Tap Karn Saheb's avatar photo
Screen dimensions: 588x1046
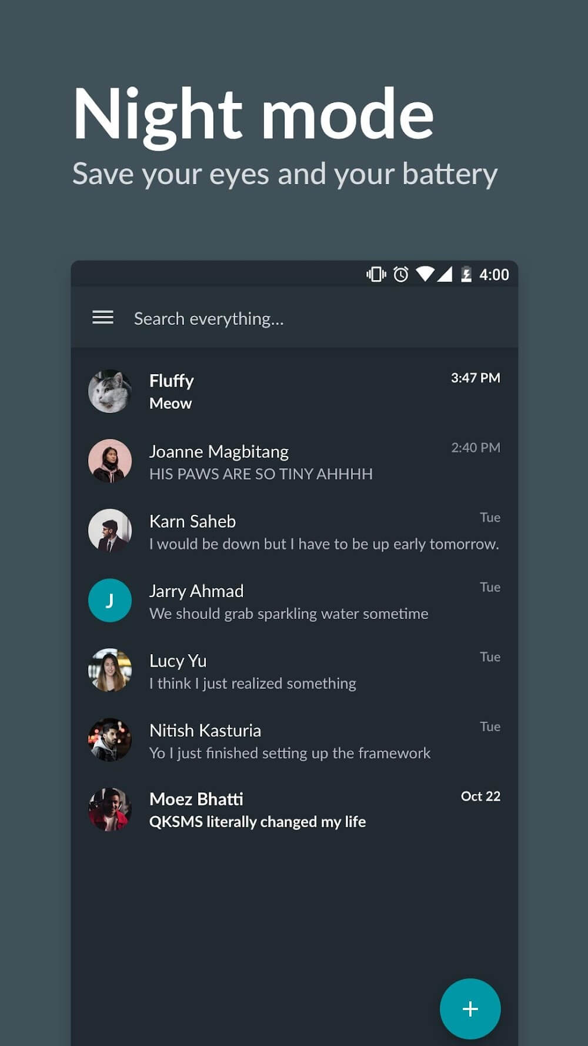110,531
